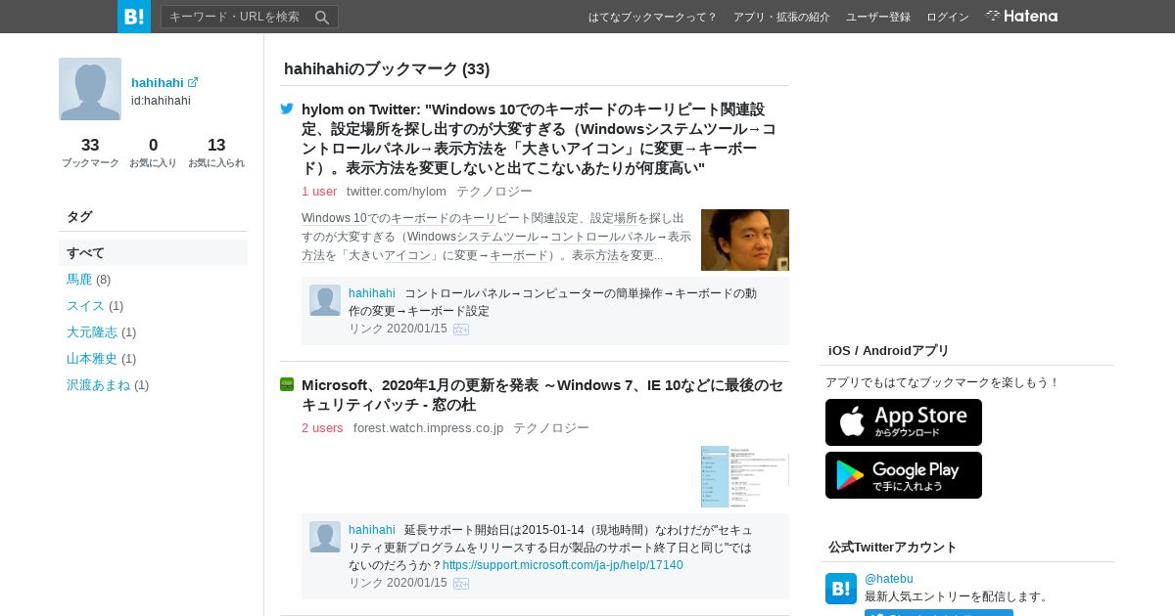
Task: Click the ログイン link
Action: pyautogui.click(x=948, y=17)
